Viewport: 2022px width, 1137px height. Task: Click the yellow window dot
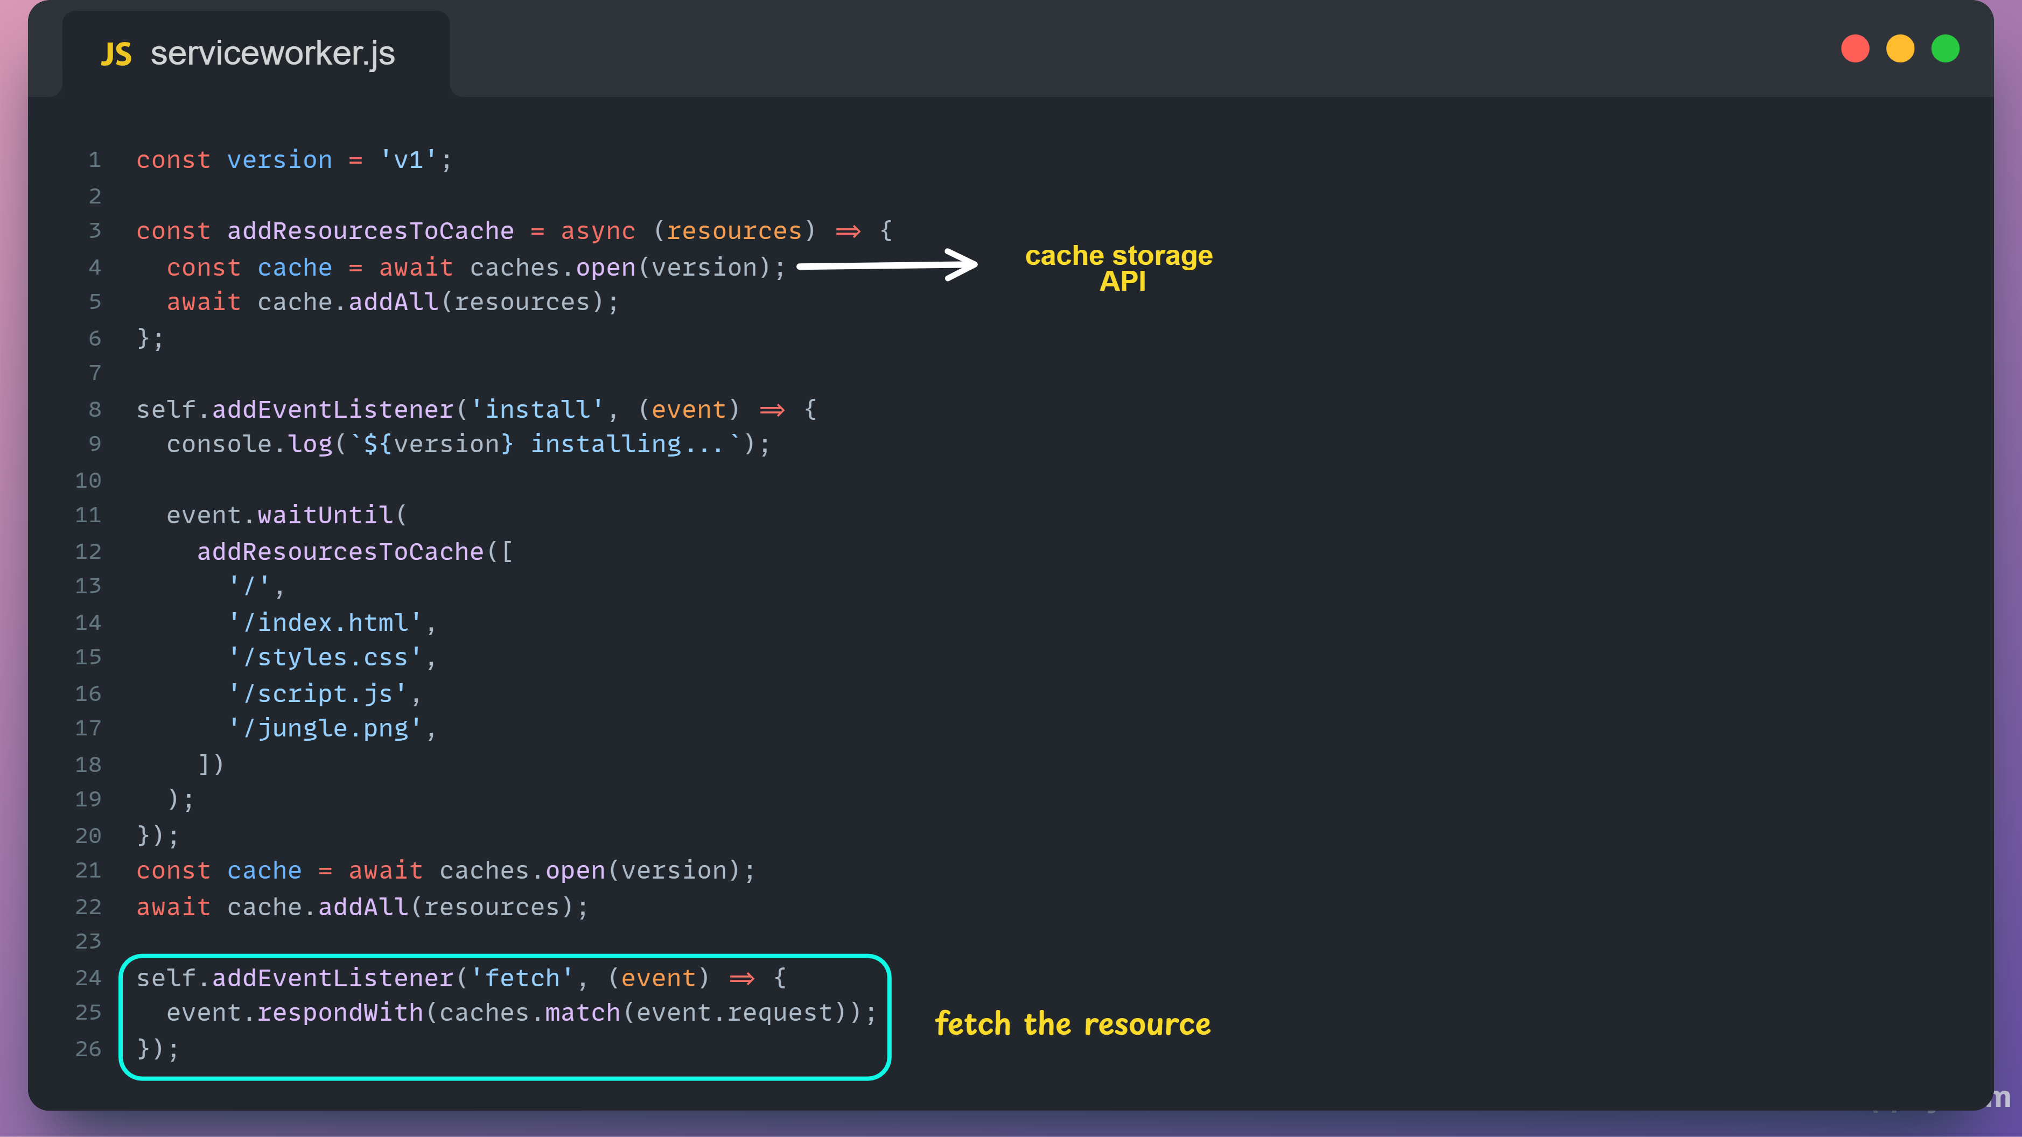pyautogui.click(x=1900, y=48)
